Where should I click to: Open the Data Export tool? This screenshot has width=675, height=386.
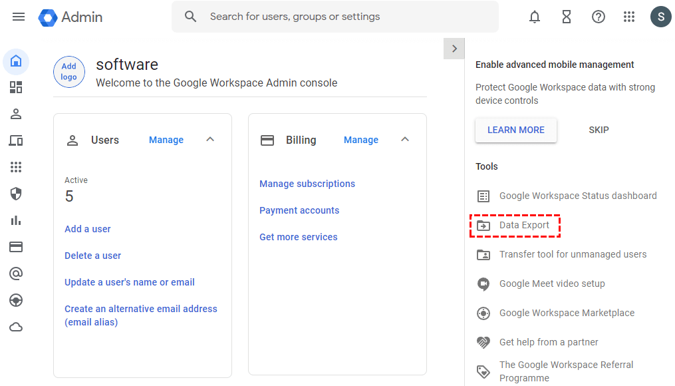(524, 226)
